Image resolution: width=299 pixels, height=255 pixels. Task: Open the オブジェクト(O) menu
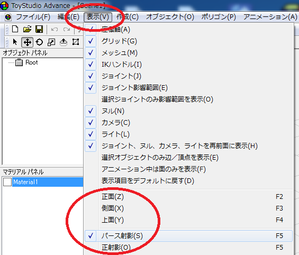[x=170, y=17]
